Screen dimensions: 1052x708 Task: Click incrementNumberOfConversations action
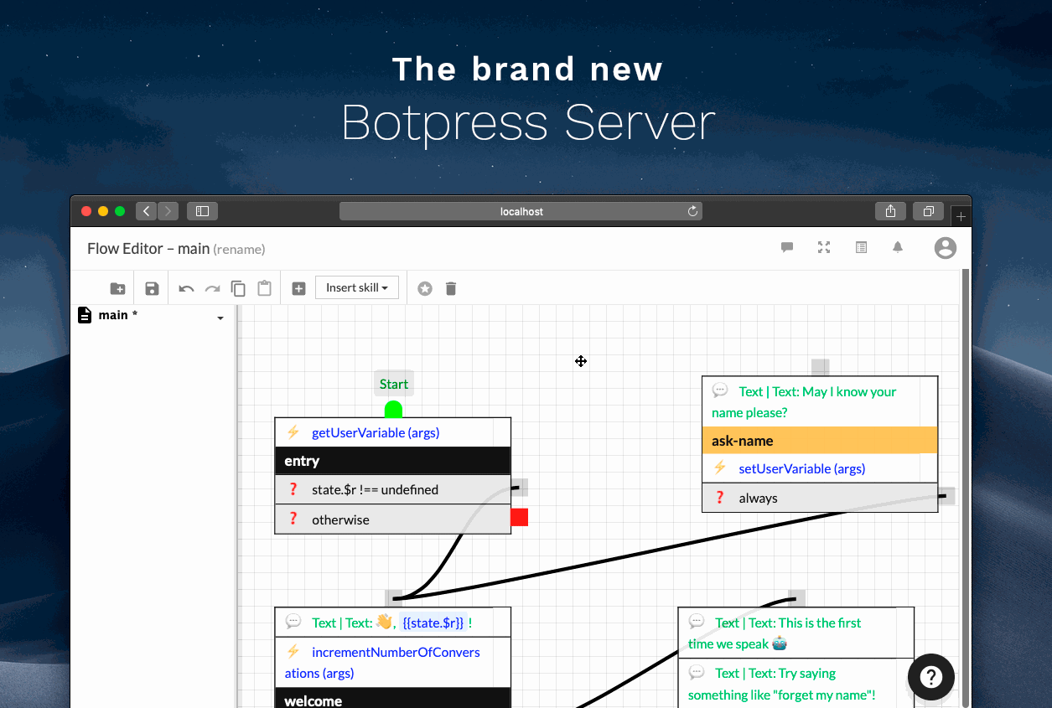[382, 662]
